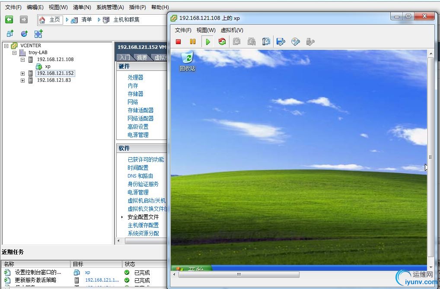Collapse the VCENTER tree node
The image size is (440, 289).
point(6,46)
